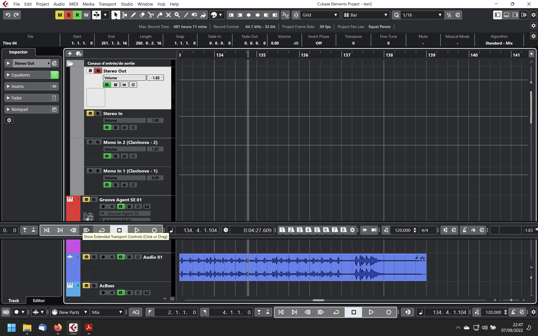This screenshot has width=538, height=336.
Task: Toggle global Read automation R button
Action: [x=77, y=15]
